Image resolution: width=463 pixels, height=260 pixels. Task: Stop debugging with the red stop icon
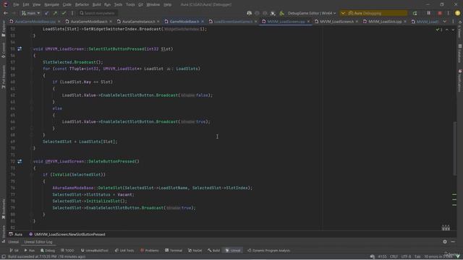(x=440, y=13)
